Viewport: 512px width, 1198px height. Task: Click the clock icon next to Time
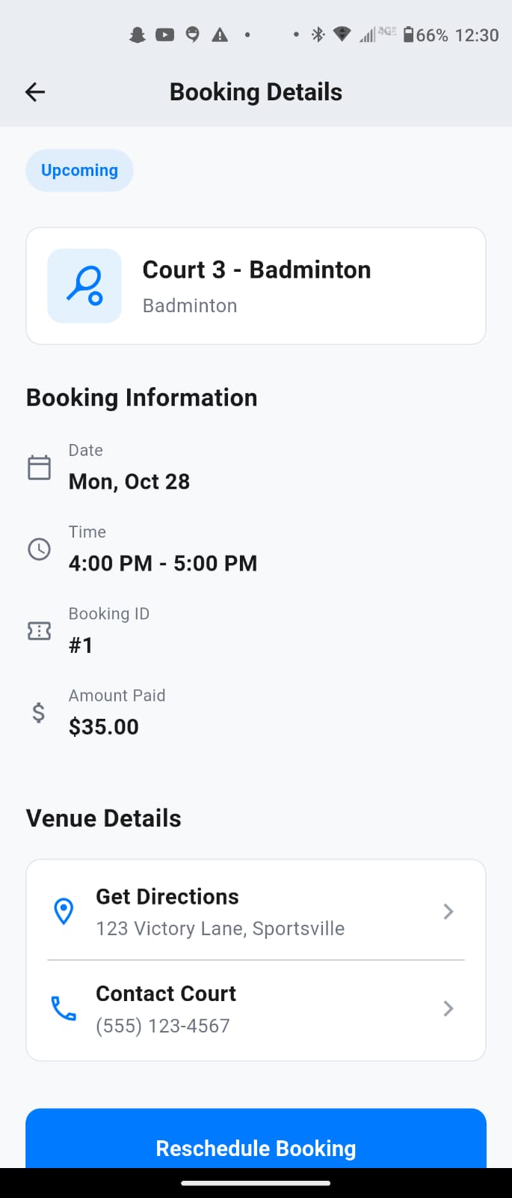(39, 549)
